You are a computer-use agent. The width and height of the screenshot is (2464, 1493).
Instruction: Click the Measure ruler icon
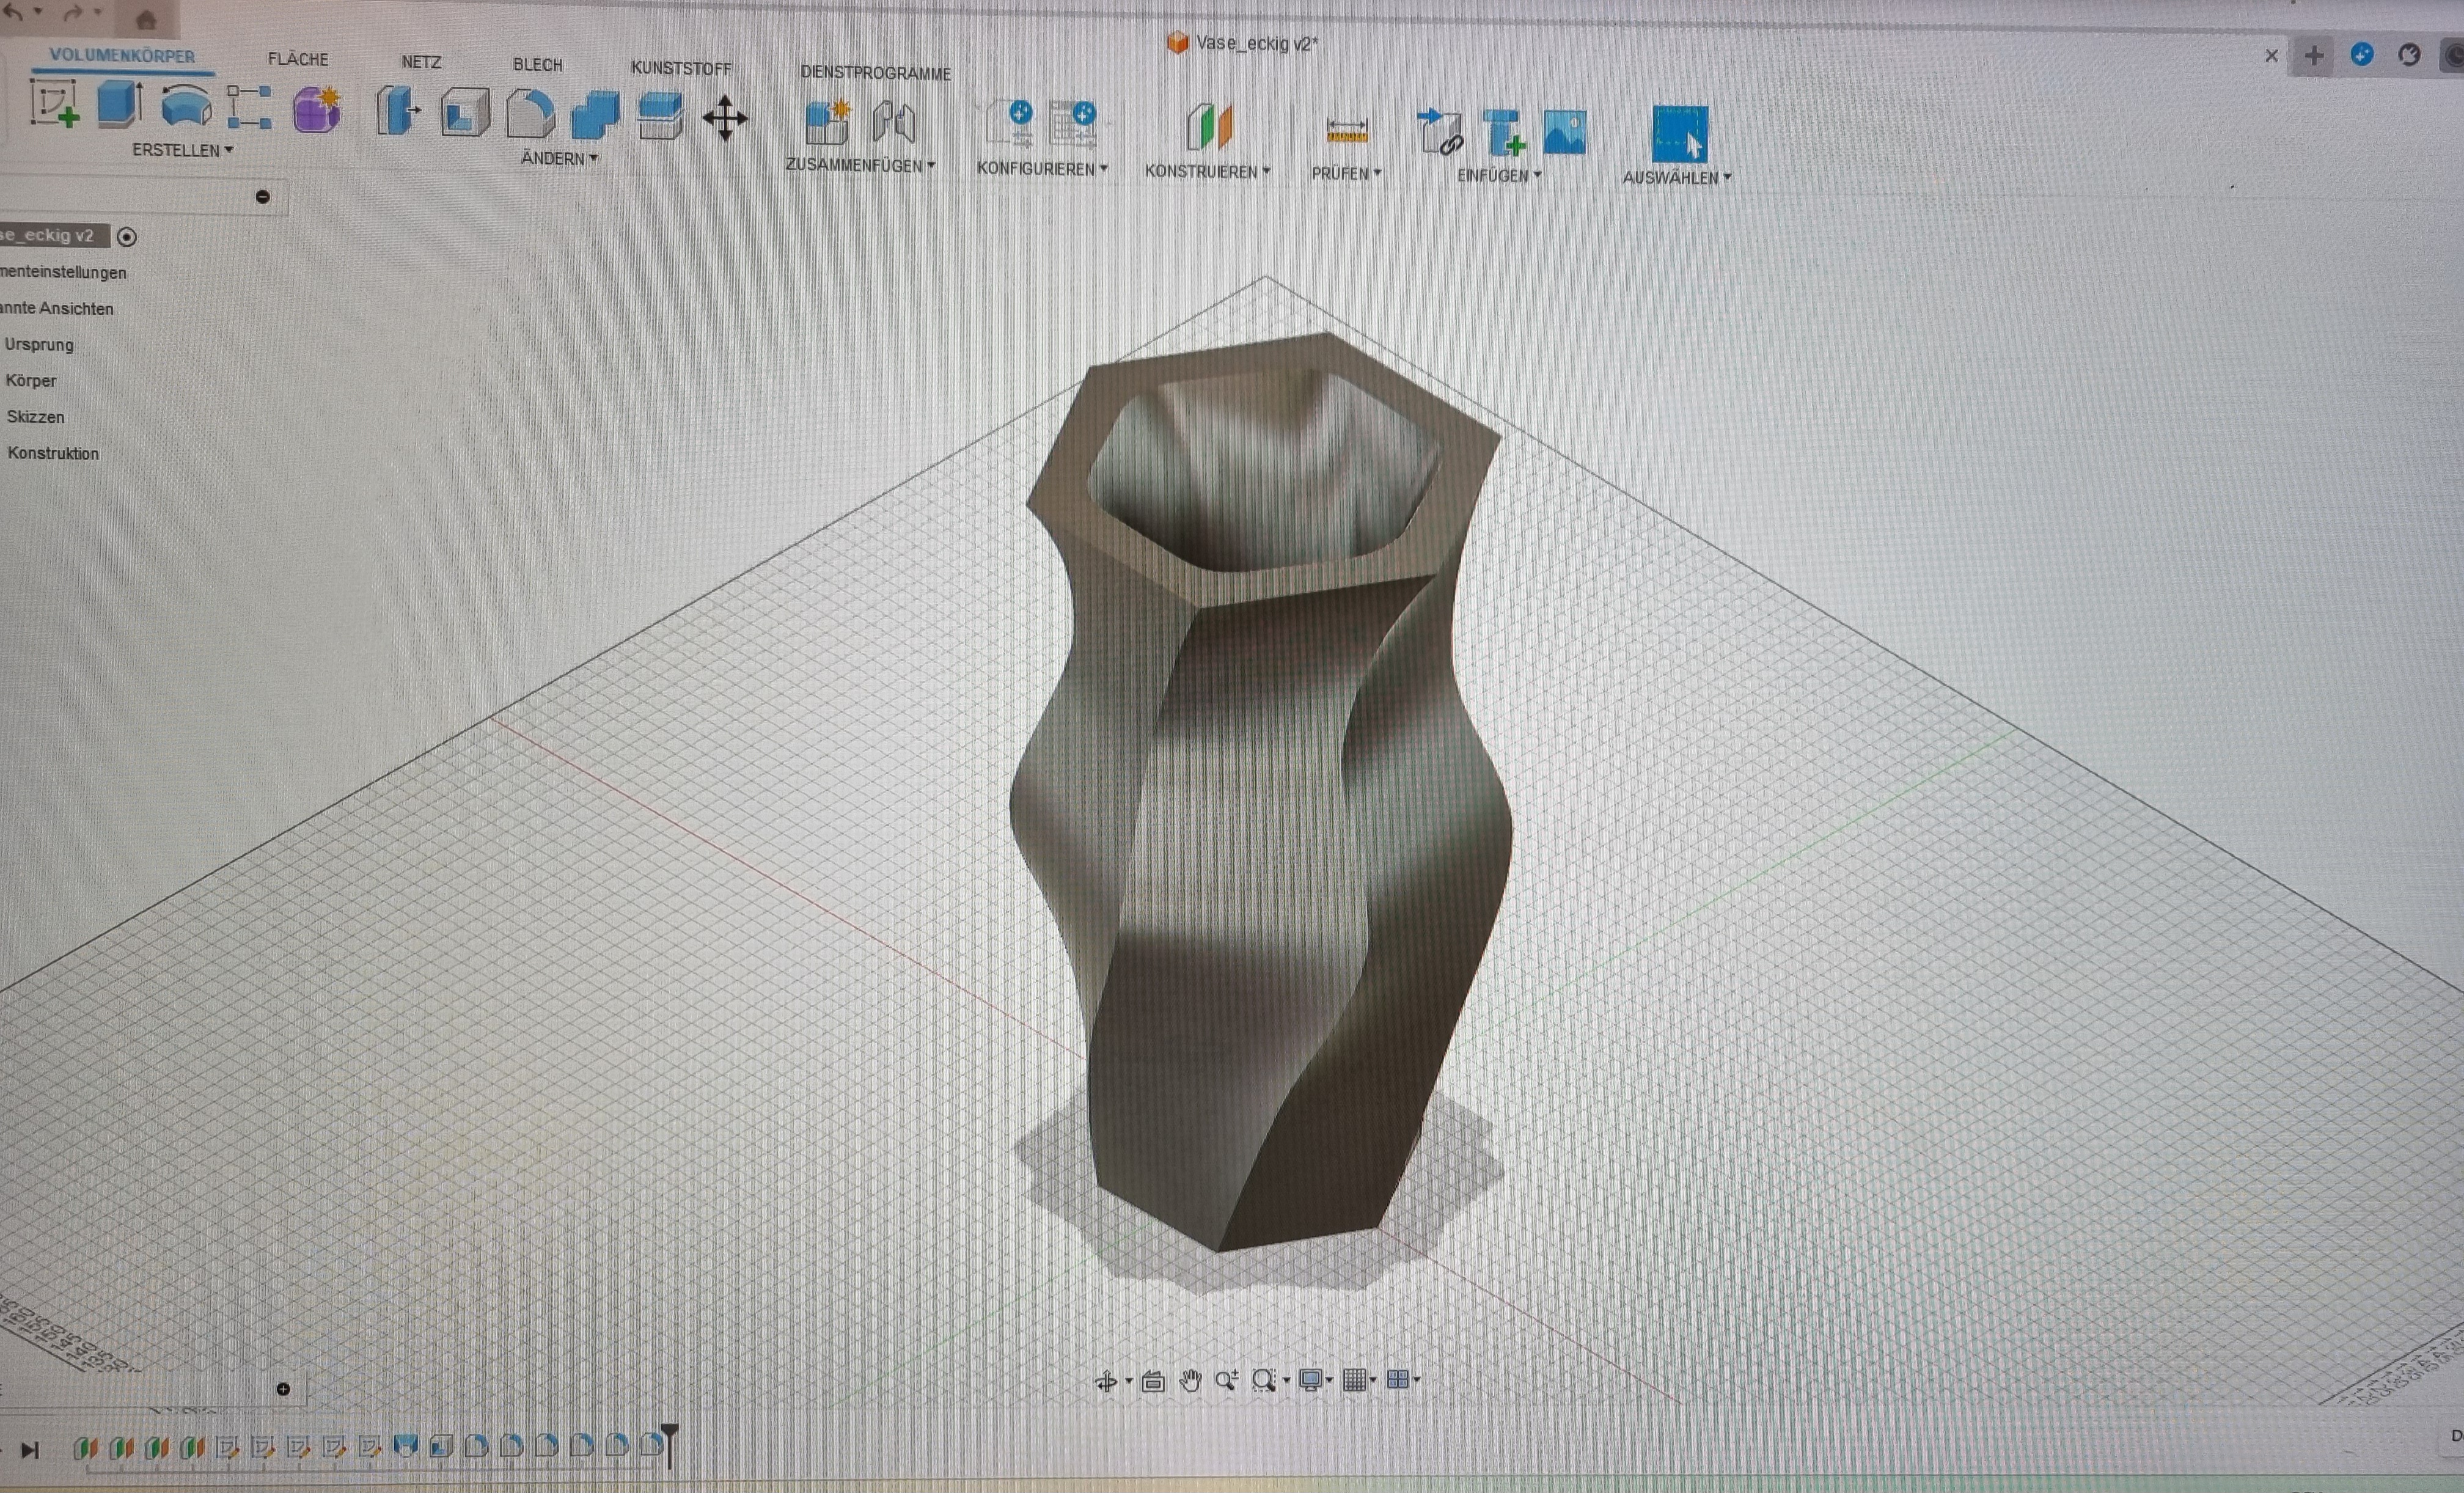1347,131
